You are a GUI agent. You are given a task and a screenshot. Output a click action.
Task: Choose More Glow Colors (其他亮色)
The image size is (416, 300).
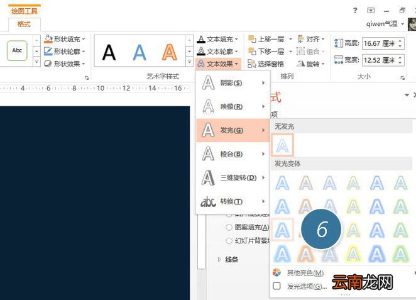click(x=305, y=273)
